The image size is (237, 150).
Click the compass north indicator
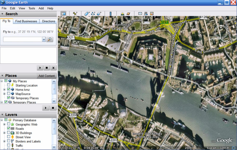[x=221, y=27]
